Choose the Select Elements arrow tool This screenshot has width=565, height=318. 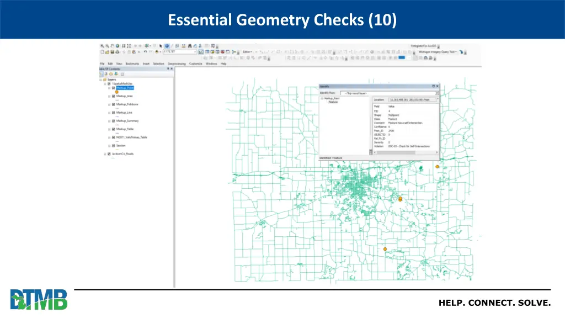point(161,46)
